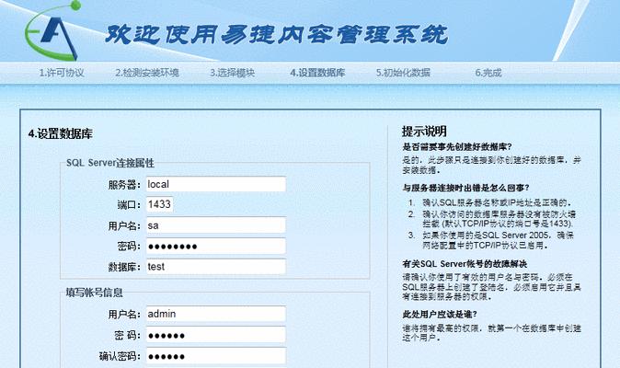
Task: Click the 数据库: field label
Action: coord(124,267)
